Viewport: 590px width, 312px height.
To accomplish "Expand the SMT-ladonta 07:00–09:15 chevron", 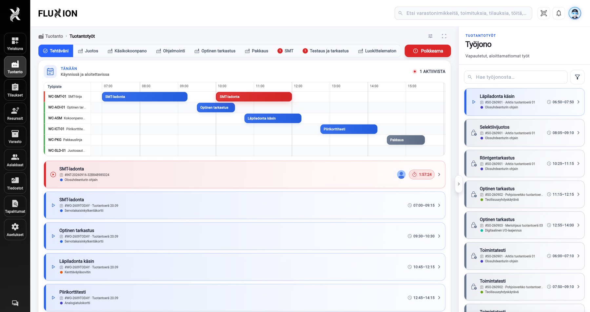I will click(x=439, y=205).
